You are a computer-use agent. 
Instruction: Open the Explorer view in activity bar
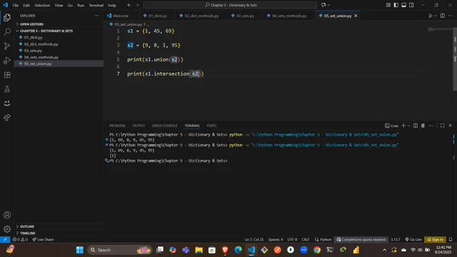[7, 17]
